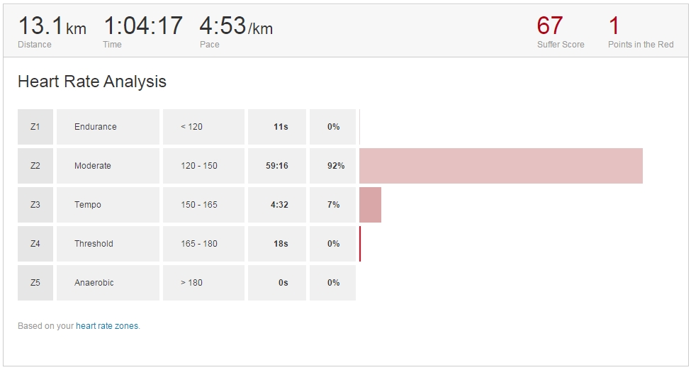Select the Z4 zone label cell

35,244
